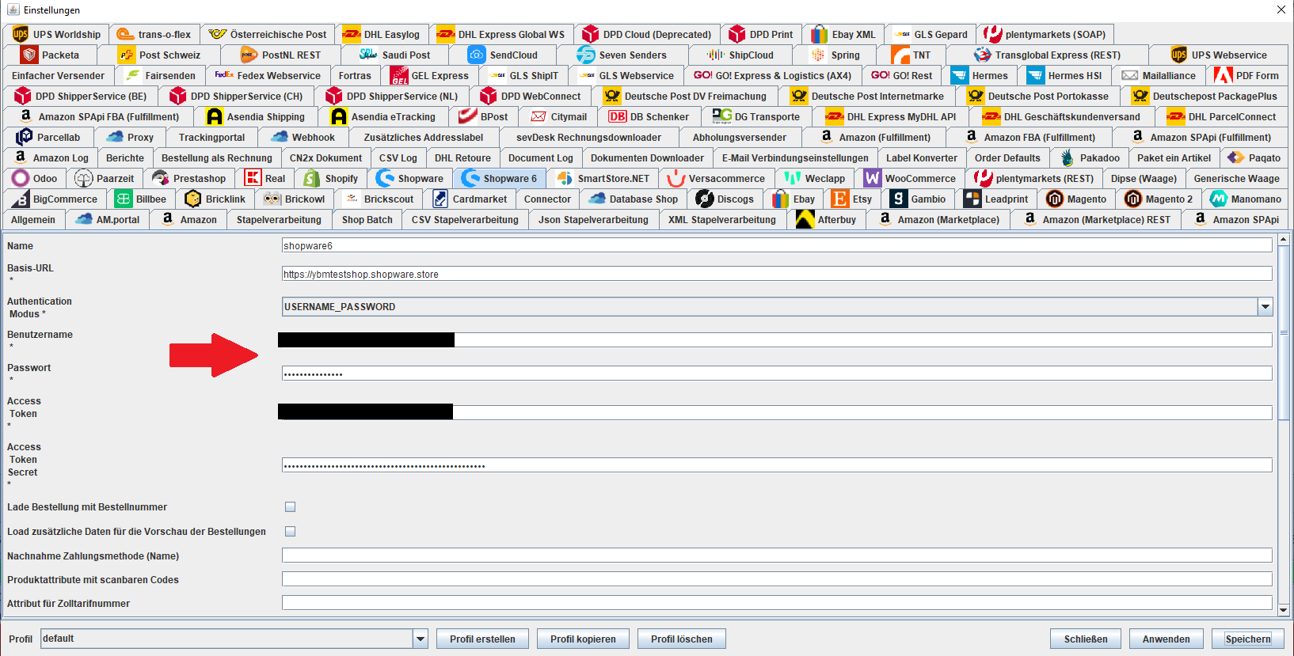Click the settings panel vertical scrollbar thumb
The width and height of the screenshot is (1294, 656).
click(1284, 332)
